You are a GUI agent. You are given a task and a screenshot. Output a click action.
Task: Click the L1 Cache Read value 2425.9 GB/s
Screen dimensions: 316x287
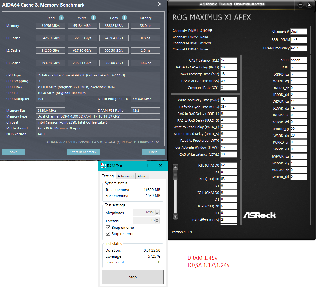click(51, 38)
